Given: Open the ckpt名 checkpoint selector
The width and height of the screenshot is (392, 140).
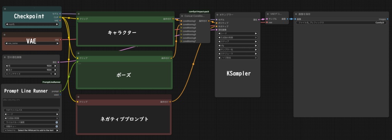Looking at the screenshot, I should [x=32, y=24].
